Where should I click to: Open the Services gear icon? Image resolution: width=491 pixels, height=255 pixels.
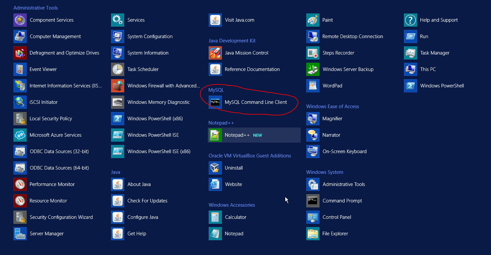[x=118, y=20]
